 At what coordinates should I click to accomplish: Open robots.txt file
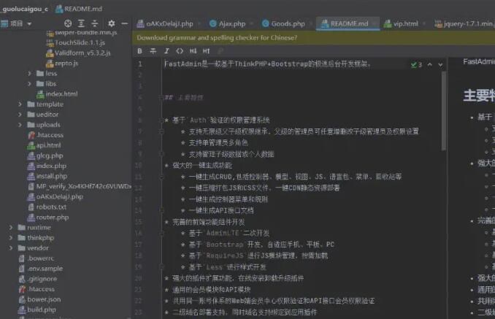(47, 207)
